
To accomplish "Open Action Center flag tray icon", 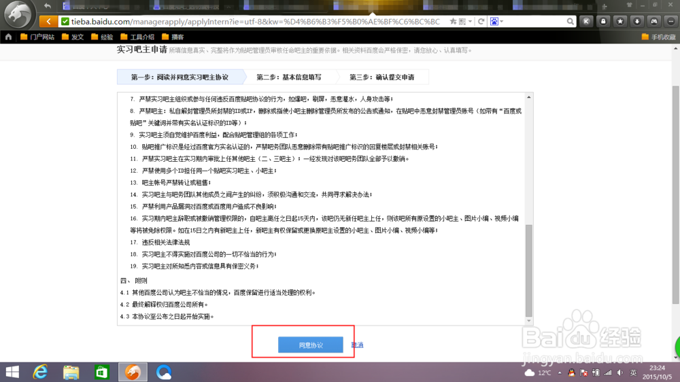I will (583, 373).
